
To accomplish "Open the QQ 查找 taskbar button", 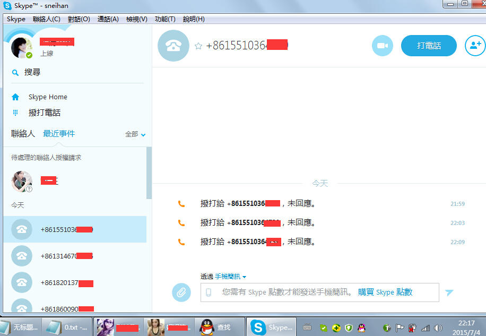I will (220, 327).
